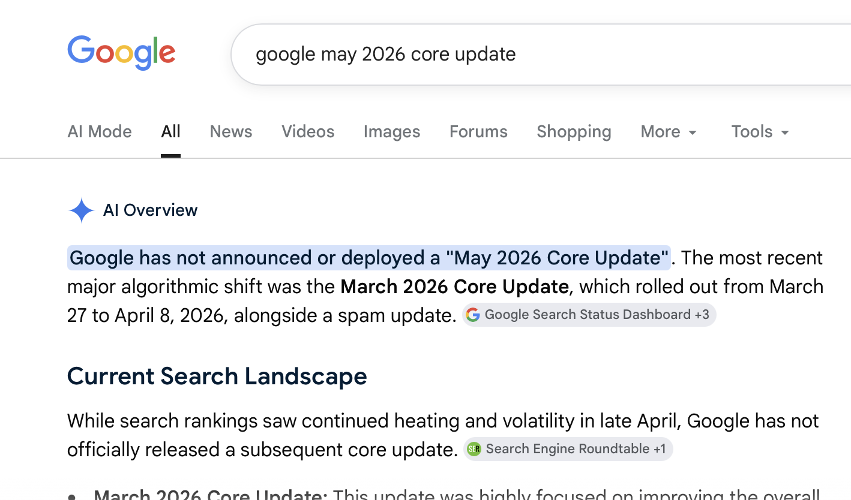The width and height of the screenshot is (851, 500).
Task: Open the Tools dropdown
Action: [x=760, y=132]
